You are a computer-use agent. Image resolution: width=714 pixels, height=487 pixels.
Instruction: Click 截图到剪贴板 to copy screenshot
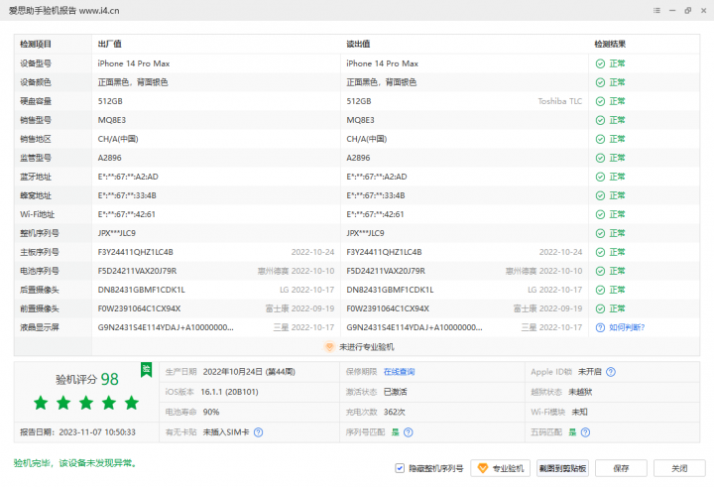coord(562,468)
